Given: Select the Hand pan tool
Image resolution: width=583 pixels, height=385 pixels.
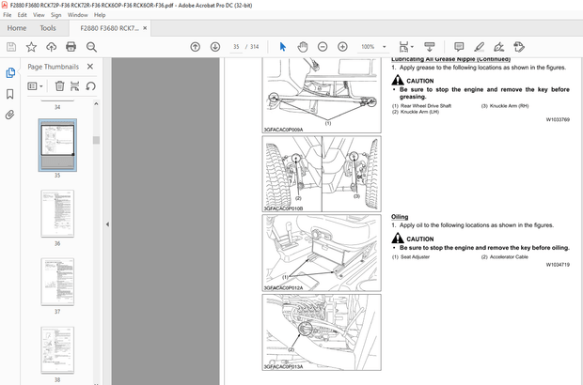Looking at the screenshot, I should click(303, 46).
